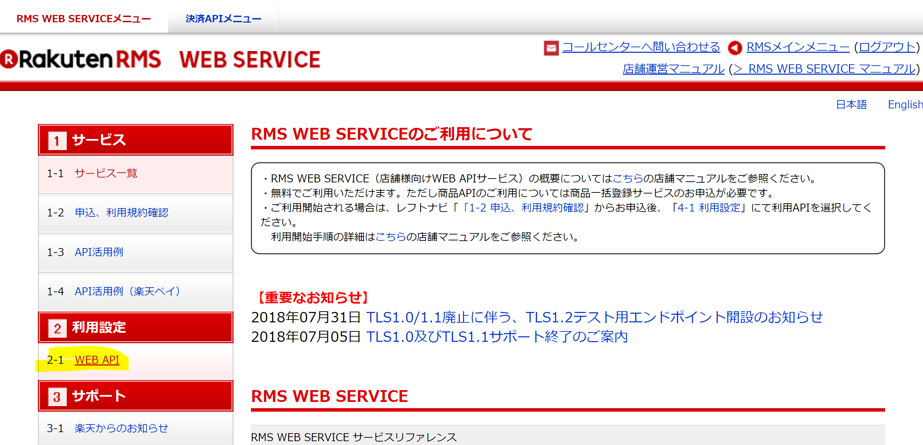The image size is (923, 445).
Task: Click the Rakuten RMS logo
Action: [x=81, y=59]
